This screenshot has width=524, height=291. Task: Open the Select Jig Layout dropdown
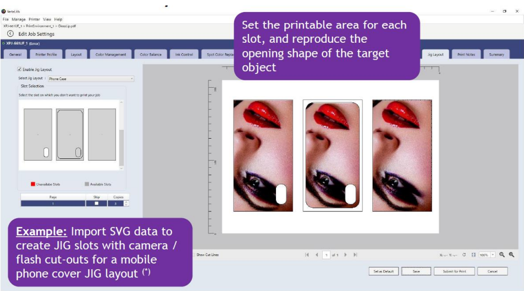point(91,79)
